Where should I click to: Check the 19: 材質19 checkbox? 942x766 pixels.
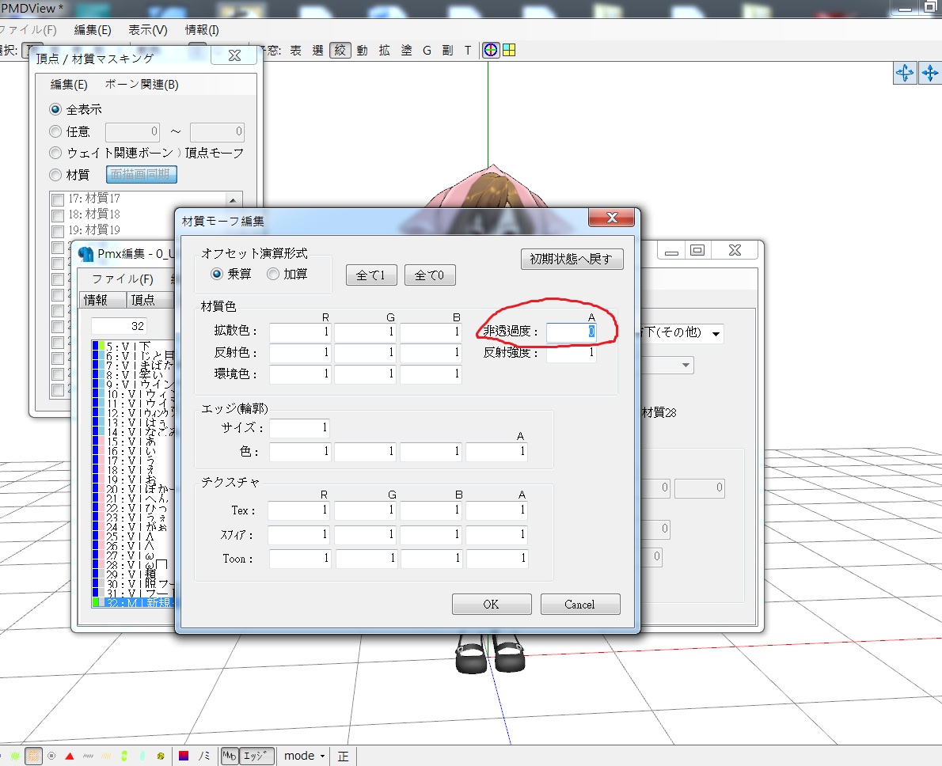pos(59,231)
